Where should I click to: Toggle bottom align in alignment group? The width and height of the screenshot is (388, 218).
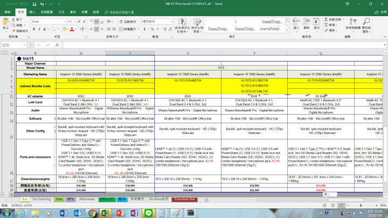102,22
